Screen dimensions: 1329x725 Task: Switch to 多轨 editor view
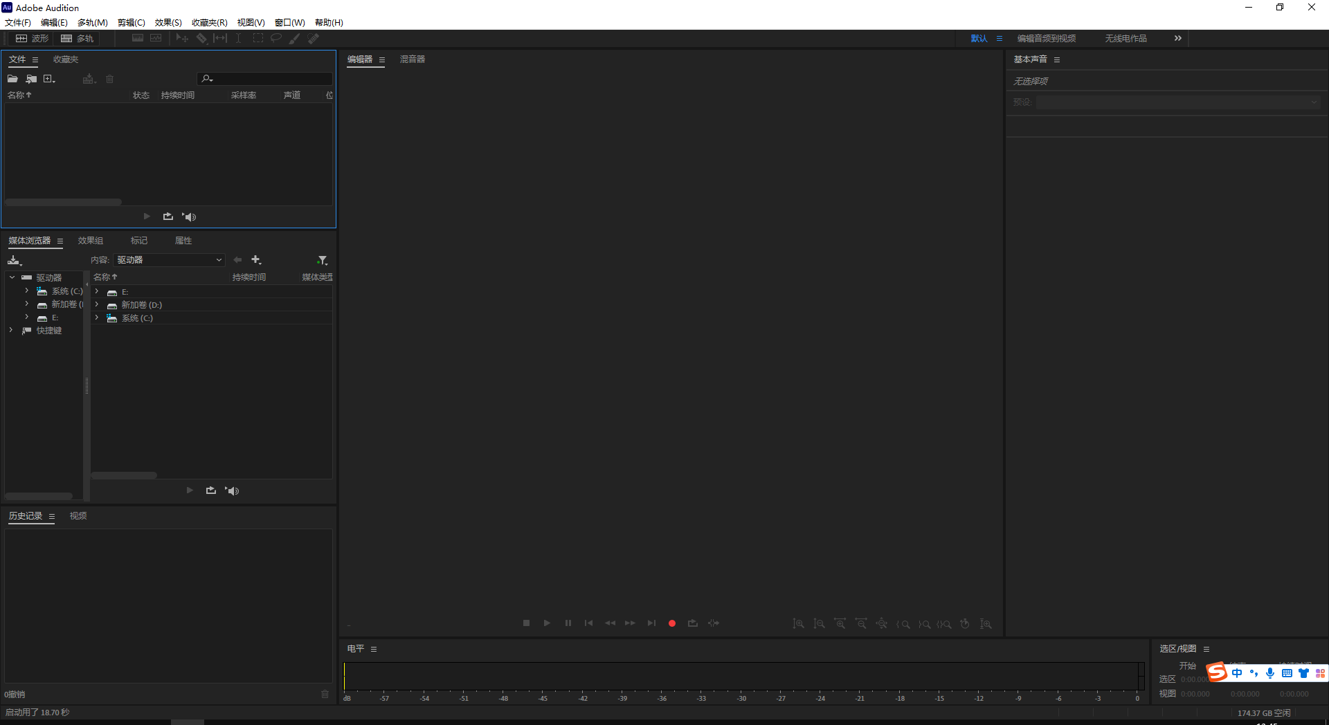point(78,38)
